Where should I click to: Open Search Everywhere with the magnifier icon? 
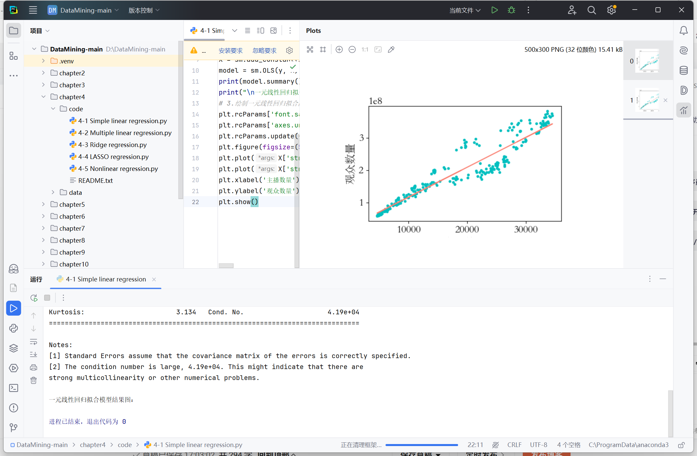click(x=591, y=10)
